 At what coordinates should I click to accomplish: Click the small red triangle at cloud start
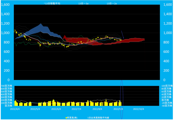pos(64,37)
